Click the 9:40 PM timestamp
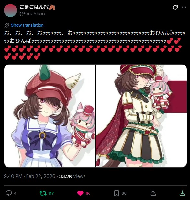The image size is (190, 200). pos(13,176)
